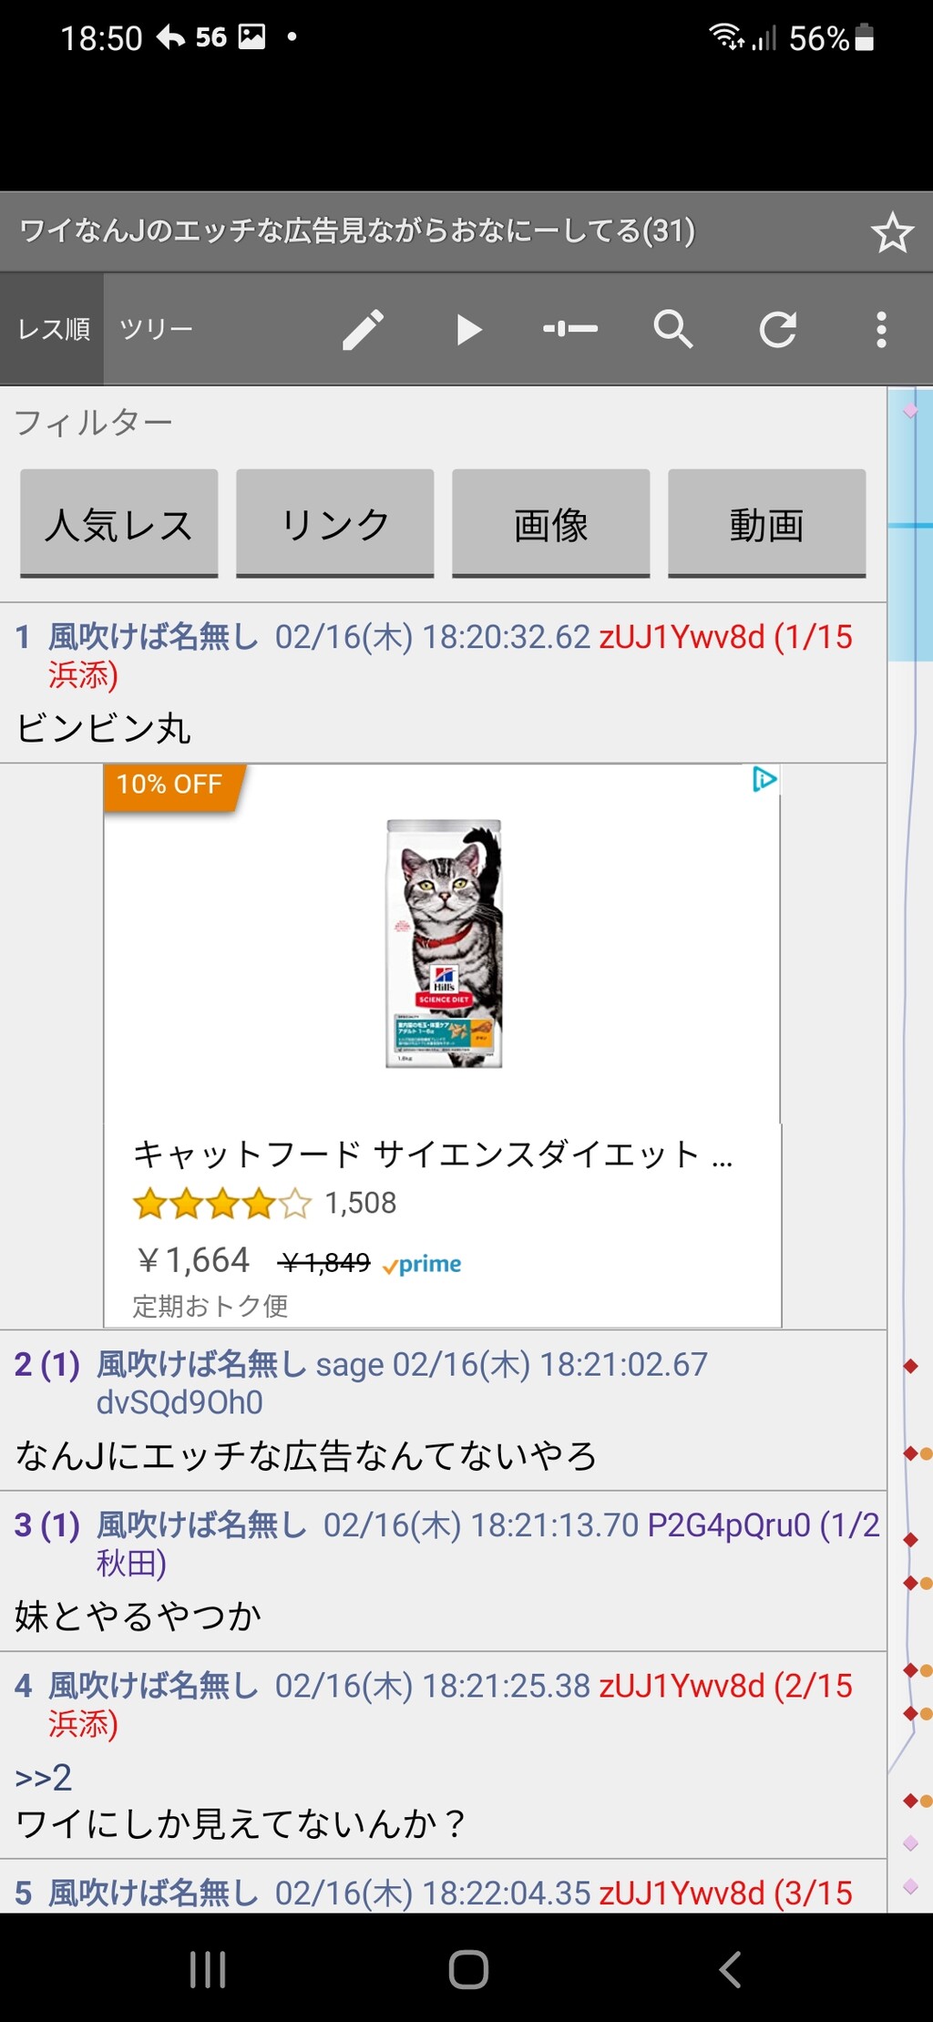Open the AdChoices icon on the ad
Screen dimensions: 933x2022
point(764,779)
